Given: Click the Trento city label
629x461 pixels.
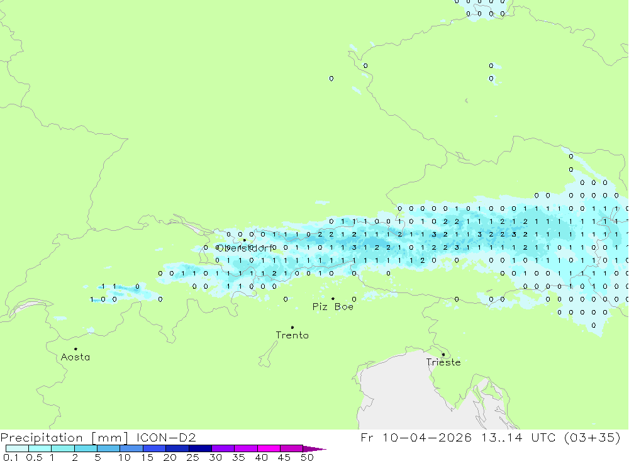Looking at the screenshot, I should point(292,335).
